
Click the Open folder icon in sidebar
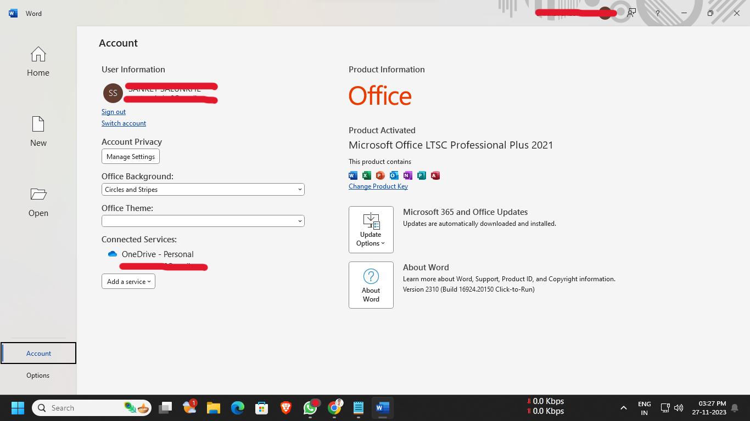[38, 195]
